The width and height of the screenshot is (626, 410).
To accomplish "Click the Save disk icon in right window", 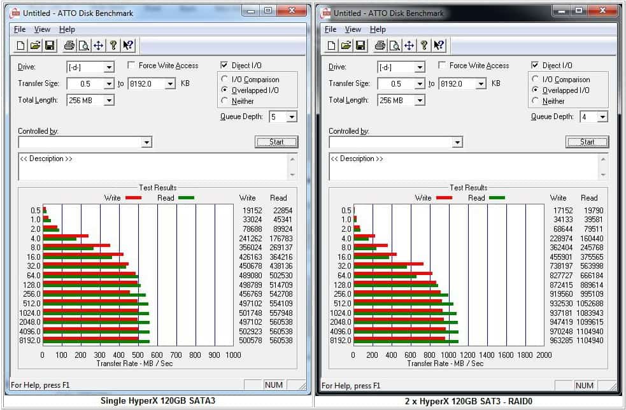I will point(360,45).
